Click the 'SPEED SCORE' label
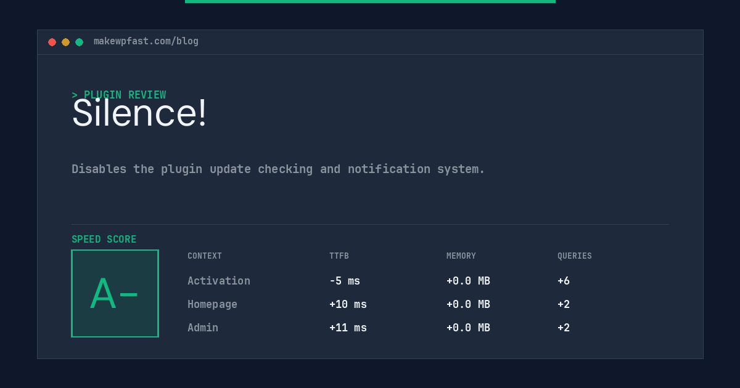 click(104, 239)
